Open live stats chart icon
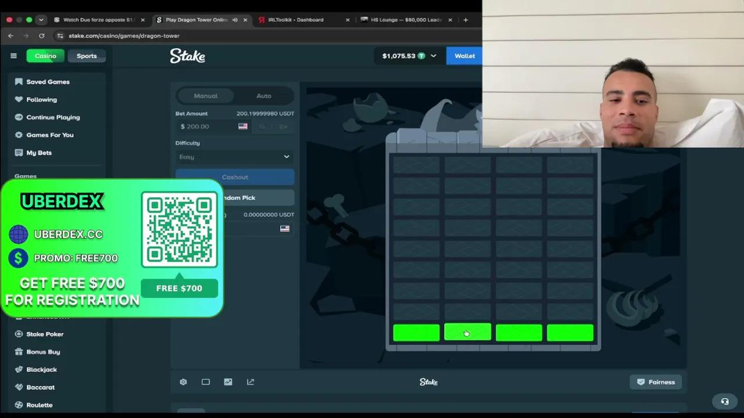The image size is (744, 418). coord(228,382)
